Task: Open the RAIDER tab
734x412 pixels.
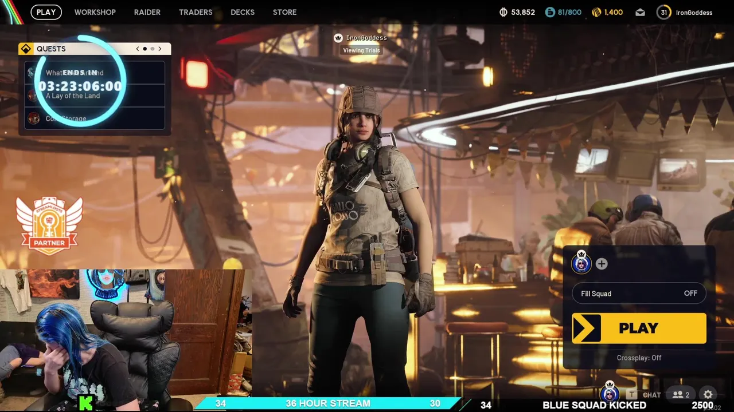Action: pyautogui.click(x=147, y=12)
